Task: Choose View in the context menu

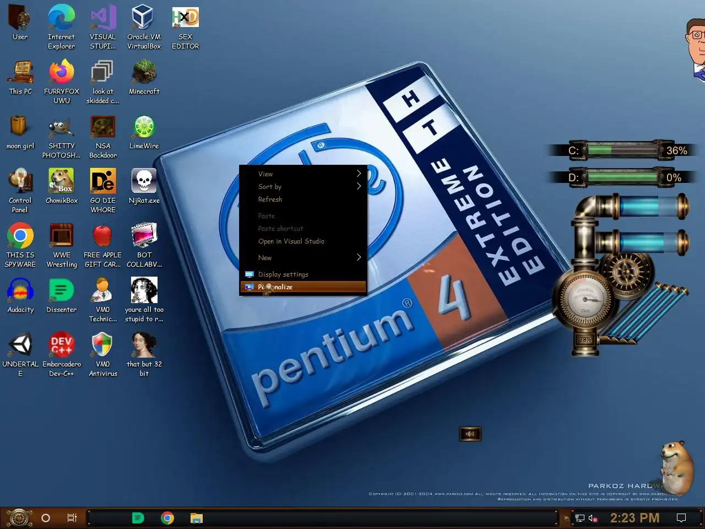Action: click(x=303, y=174)
